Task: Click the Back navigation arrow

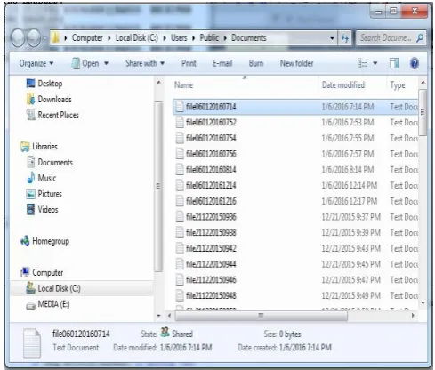Action: [x=18, y=38]
